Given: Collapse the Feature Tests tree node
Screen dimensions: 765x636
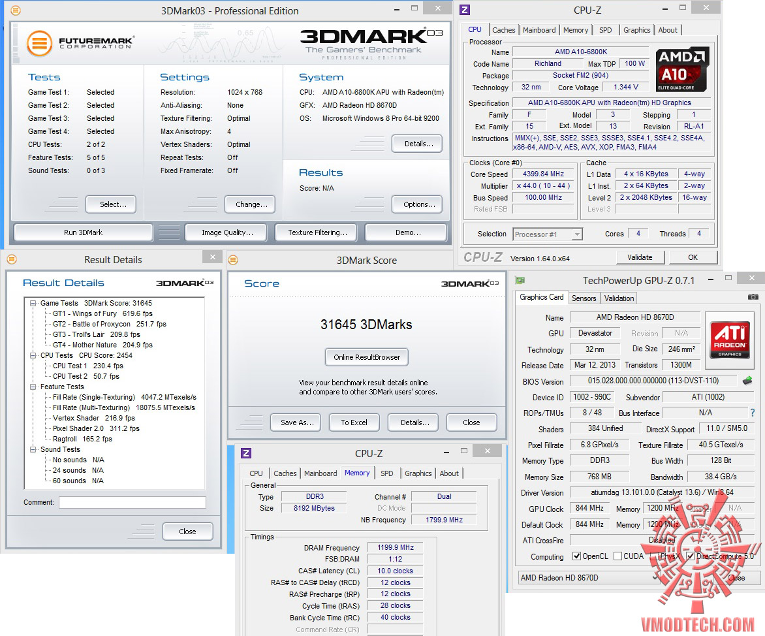Looking at the screenshot, I should click(x=33, y=387).
